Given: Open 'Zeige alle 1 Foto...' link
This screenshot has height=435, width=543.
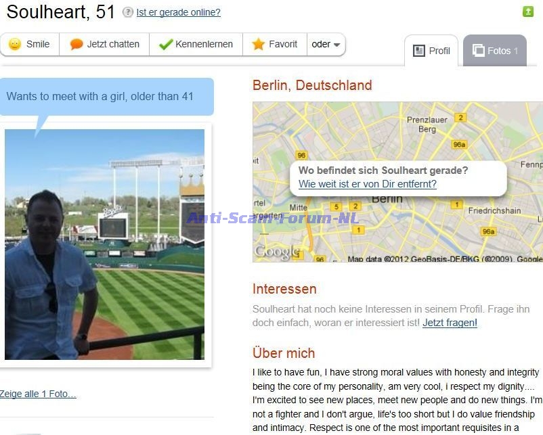Looking at the screenshot, I should tap(38, 394).
